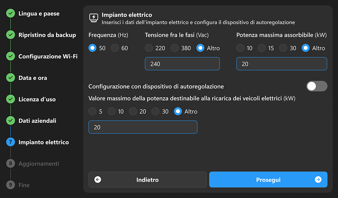Enable the autoregolazione device configuration switch
Screen dimensions: 338x198
(x=317, y=86)
